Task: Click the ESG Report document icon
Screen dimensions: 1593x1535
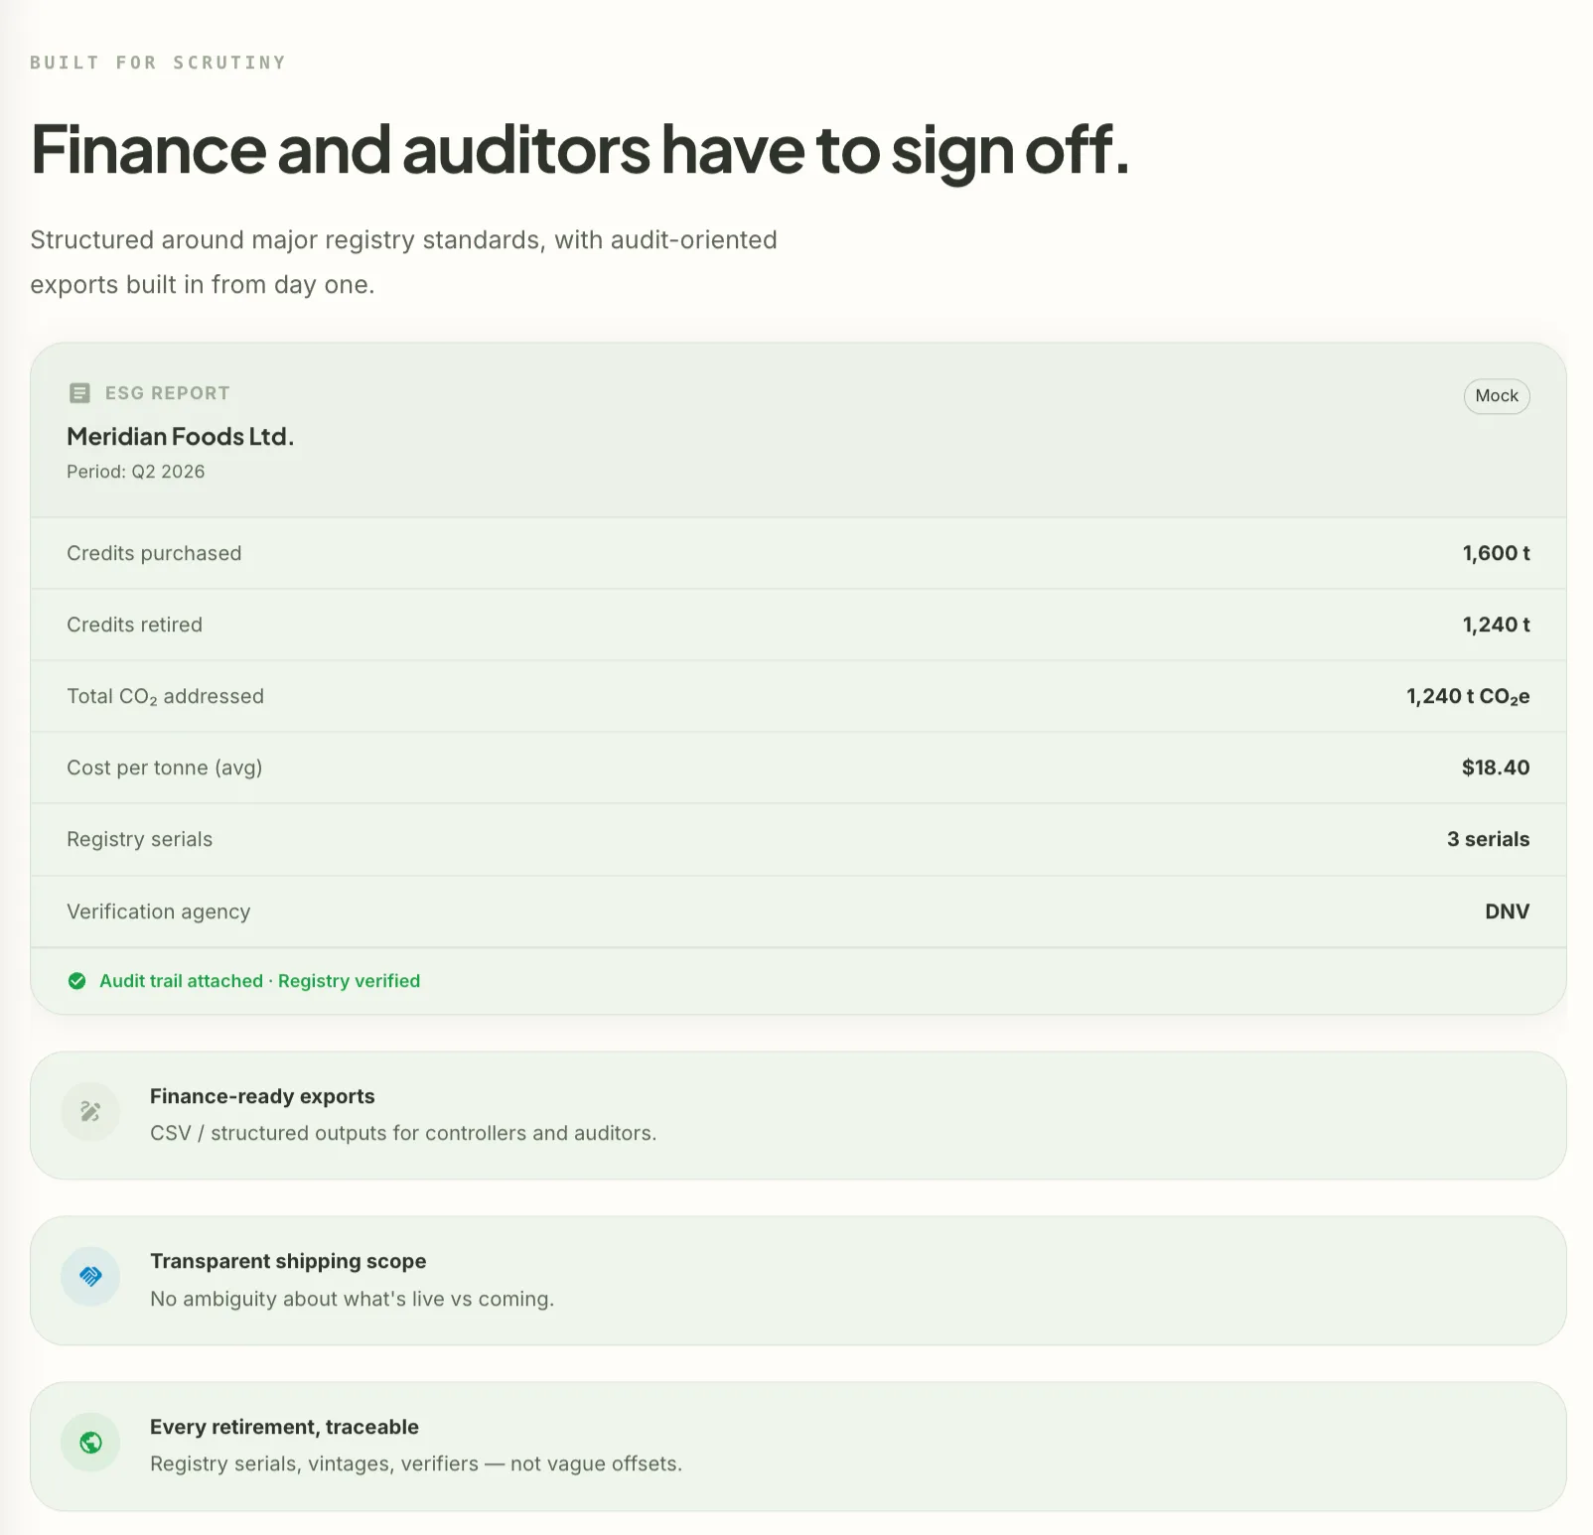Action: tap(79, 393)
